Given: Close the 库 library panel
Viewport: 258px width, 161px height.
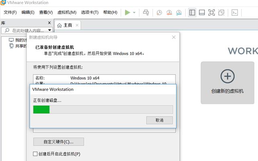Looking at the screenshot, I should click(x=49, y=23).
